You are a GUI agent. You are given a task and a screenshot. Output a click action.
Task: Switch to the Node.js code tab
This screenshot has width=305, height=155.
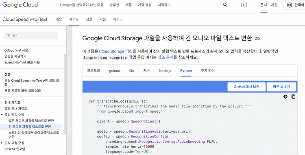coord(165,71)
